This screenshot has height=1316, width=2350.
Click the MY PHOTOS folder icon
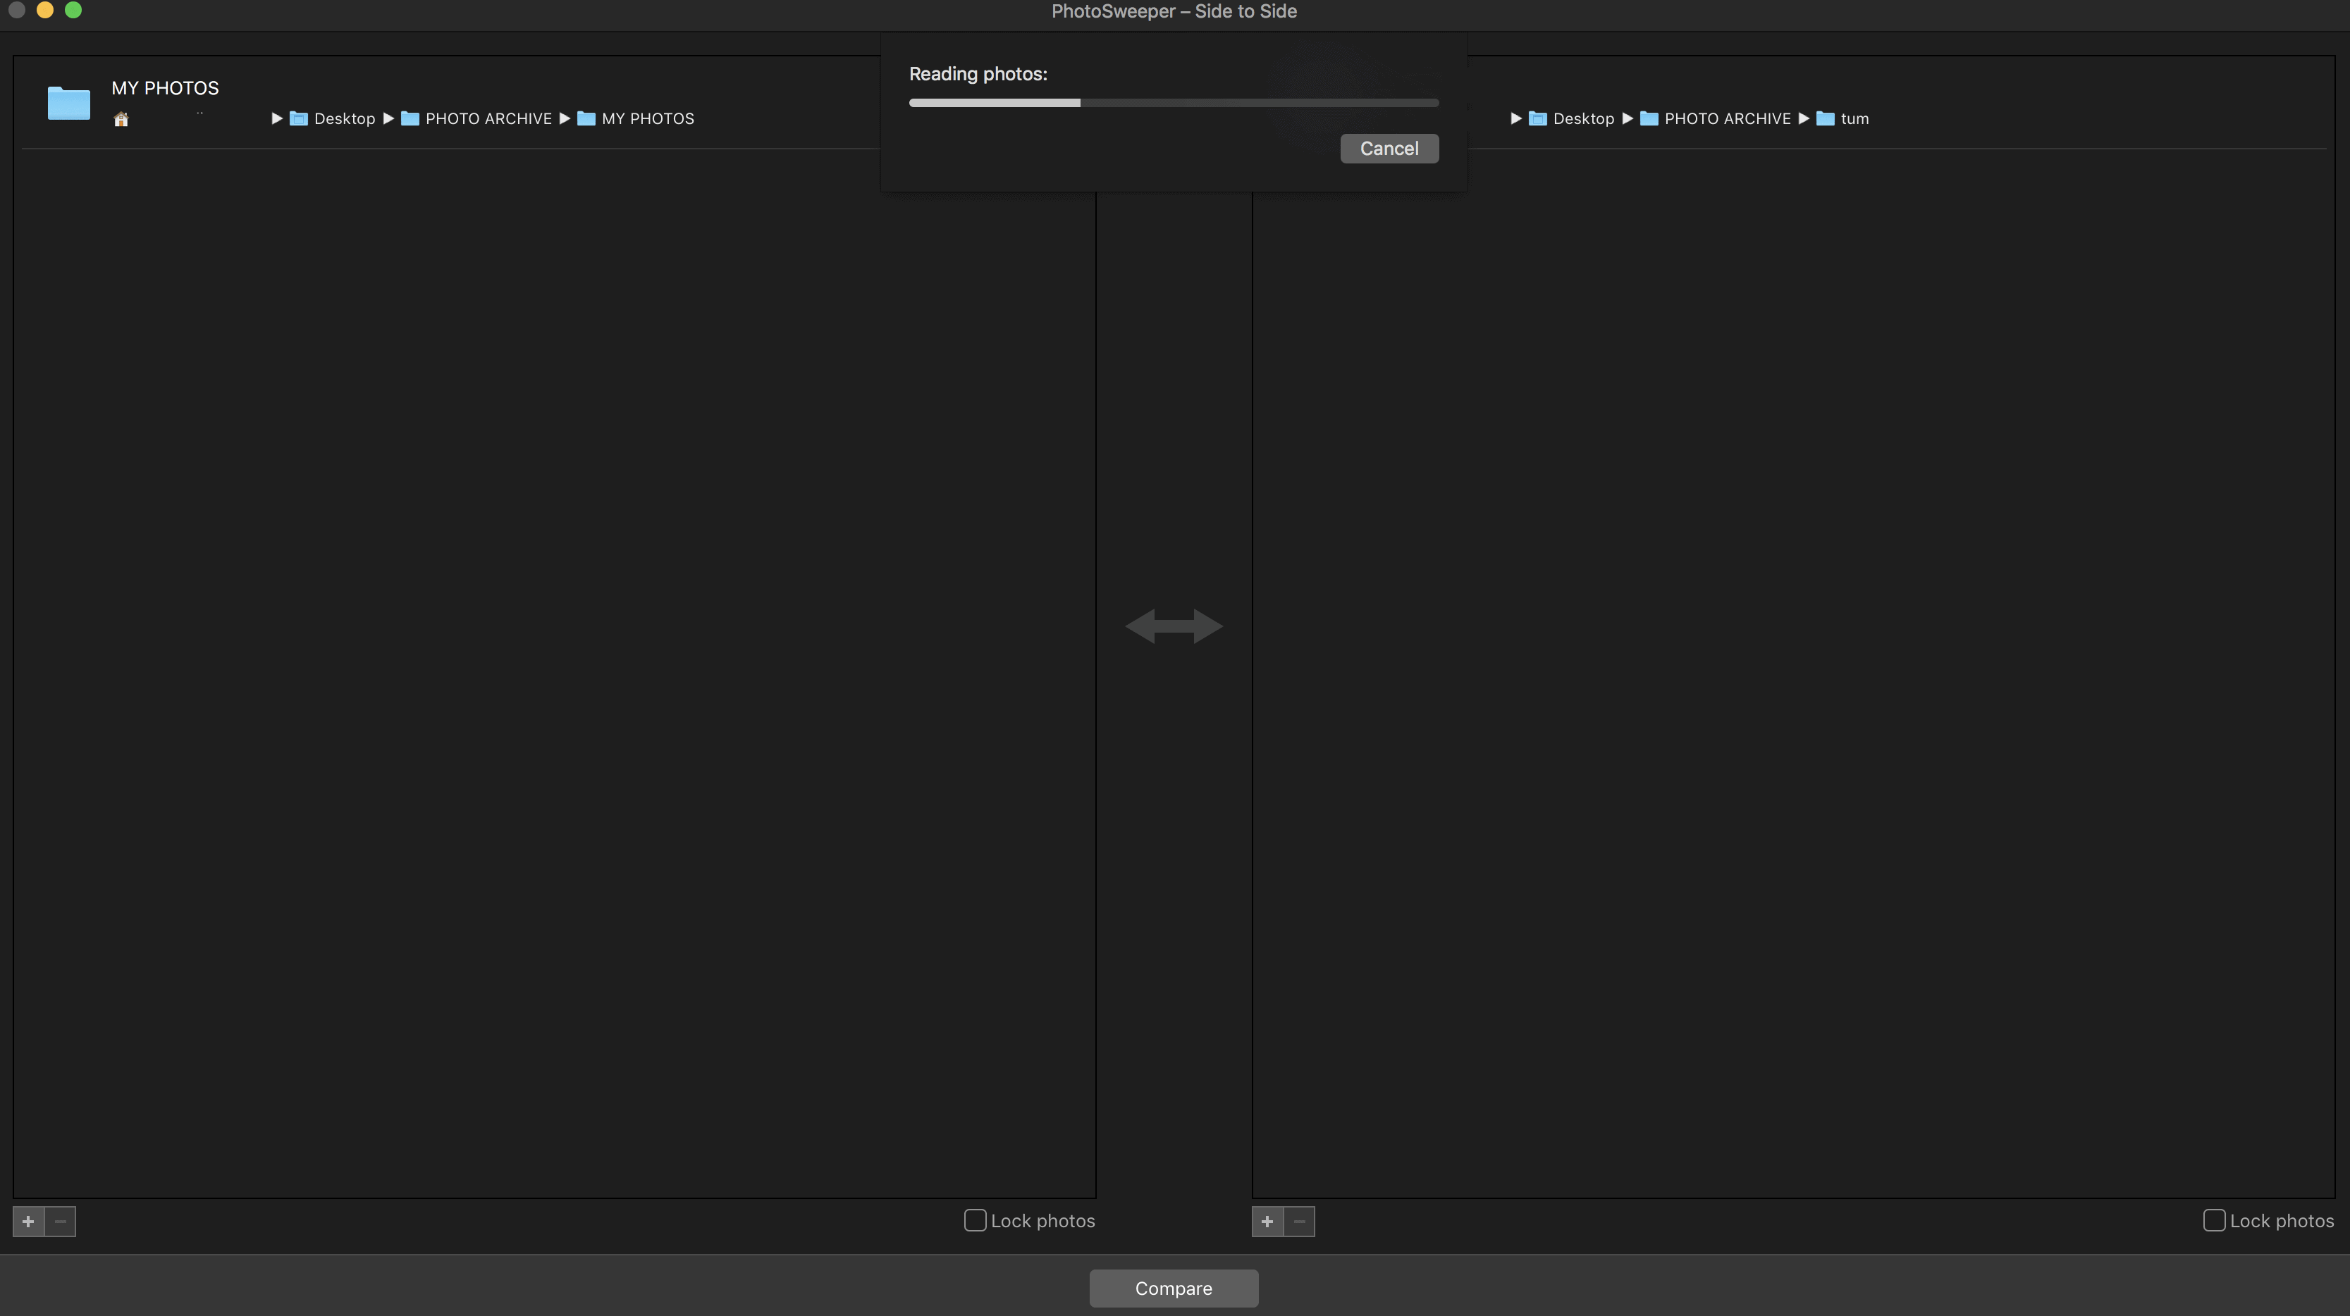(x=66, y=101)
